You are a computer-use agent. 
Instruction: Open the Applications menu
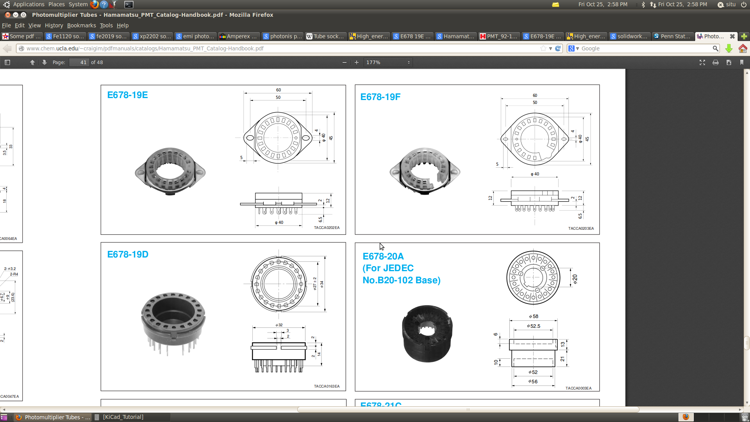(29, 4)
